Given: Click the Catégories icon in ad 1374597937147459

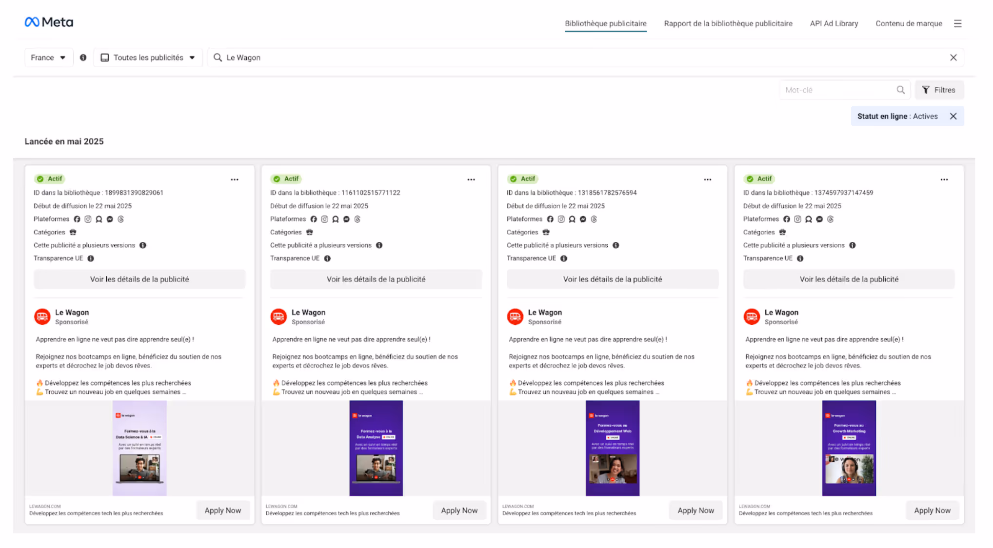Looking at the screenshot, I should coord(782,232).
